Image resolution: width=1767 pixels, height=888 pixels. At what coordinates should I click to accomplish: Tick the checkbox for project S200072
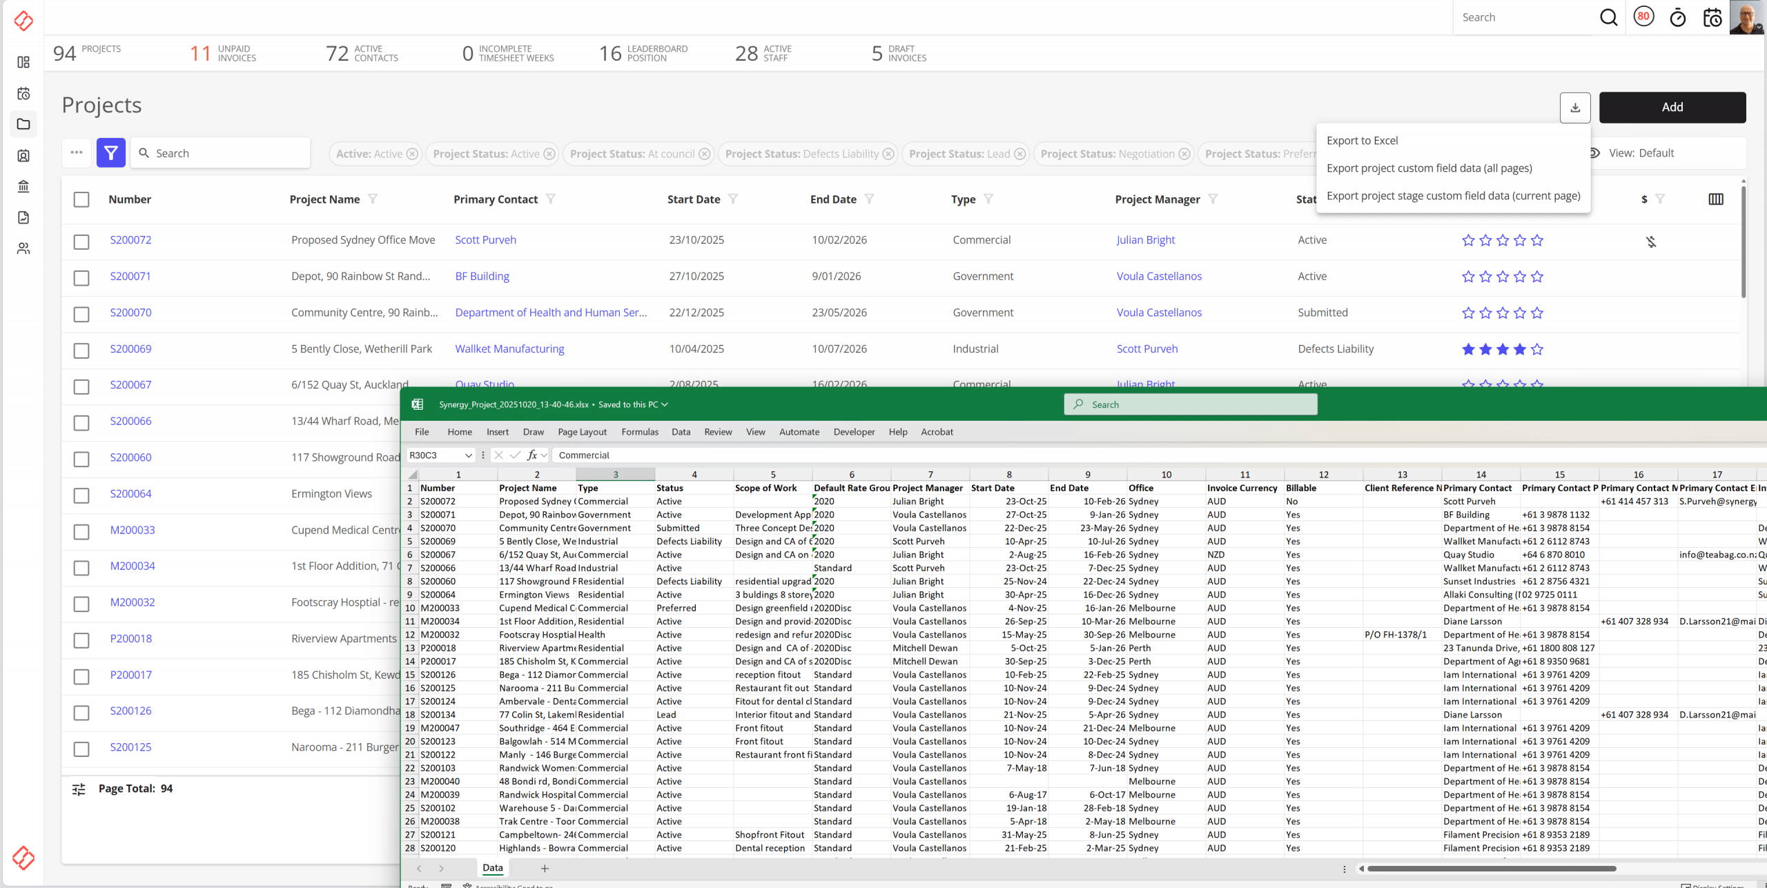click(x=81, y=241)
